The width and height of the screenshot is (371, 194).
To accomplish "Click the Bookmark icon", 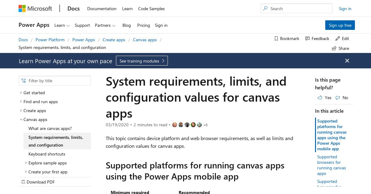I will (x=276, y=38).
